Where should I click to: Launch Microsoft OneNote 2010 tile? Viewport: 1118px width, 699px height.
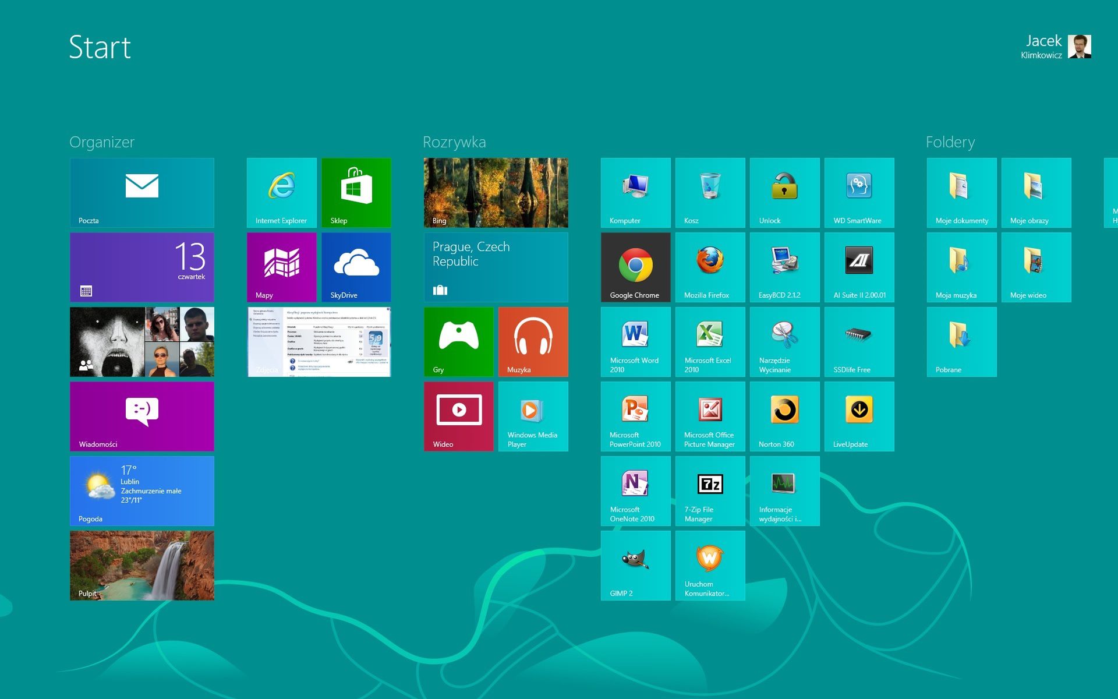click(636, 491)
